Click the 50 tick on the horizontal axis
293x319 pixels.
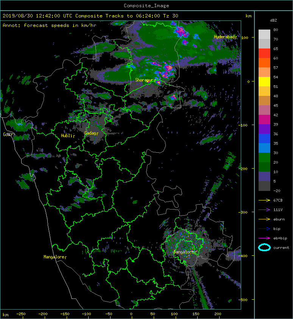click(x=153, y=314)
